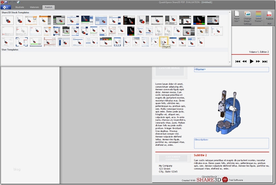Screen dimensions: 276x185
Task: Click the Save icon in the quick access toolbar
Action: pyautogui.click(x=6, y=2)
